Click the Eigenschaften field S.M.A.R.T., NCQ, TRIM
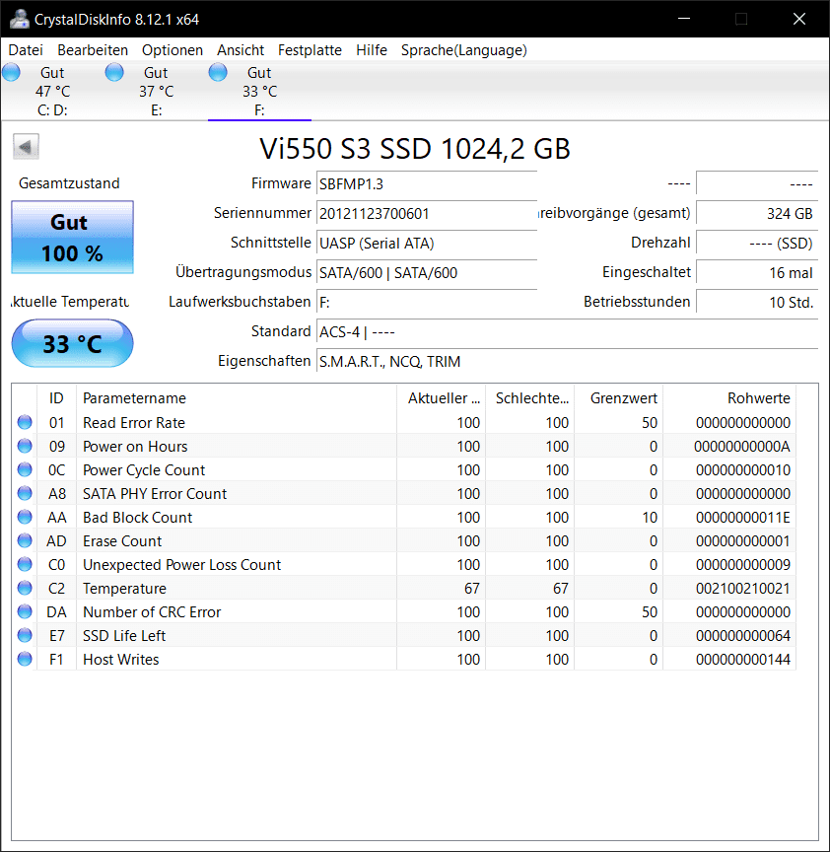The height and width of the screenshot is (852, 830). [x=567, y=361]
